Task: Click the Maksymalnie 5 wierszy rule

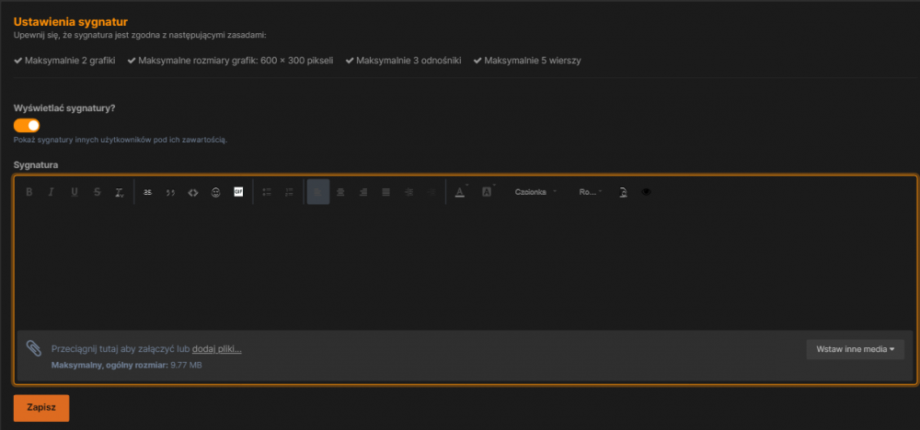Action: pos(527,61)
